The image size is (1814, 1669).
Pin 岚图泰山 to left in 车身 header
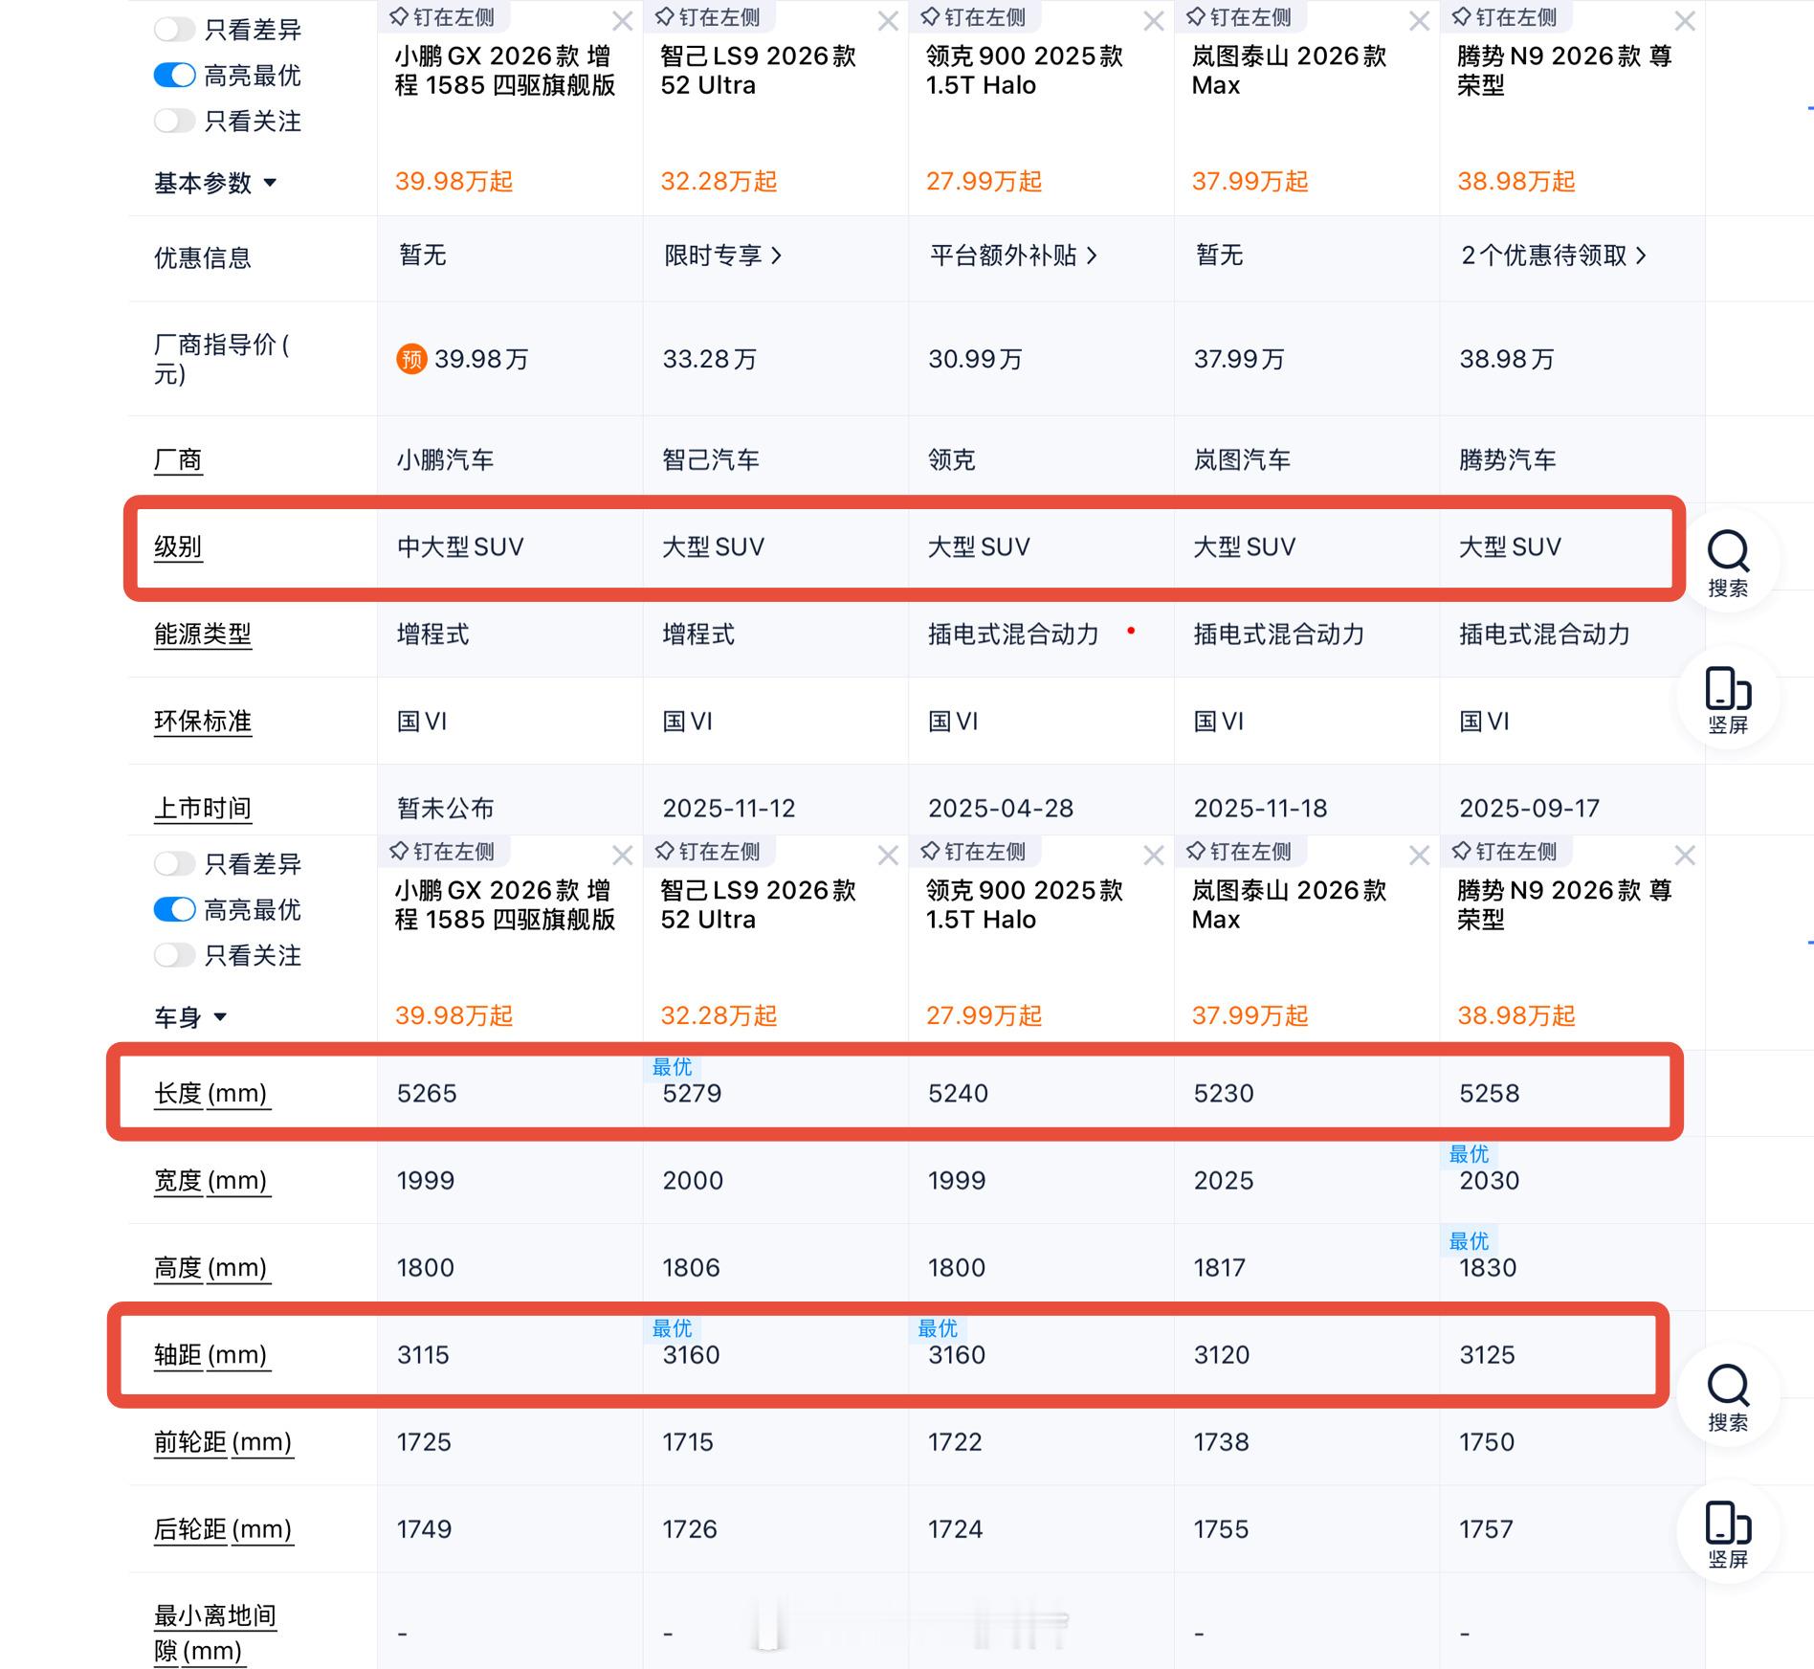(x=1239, y=852)
